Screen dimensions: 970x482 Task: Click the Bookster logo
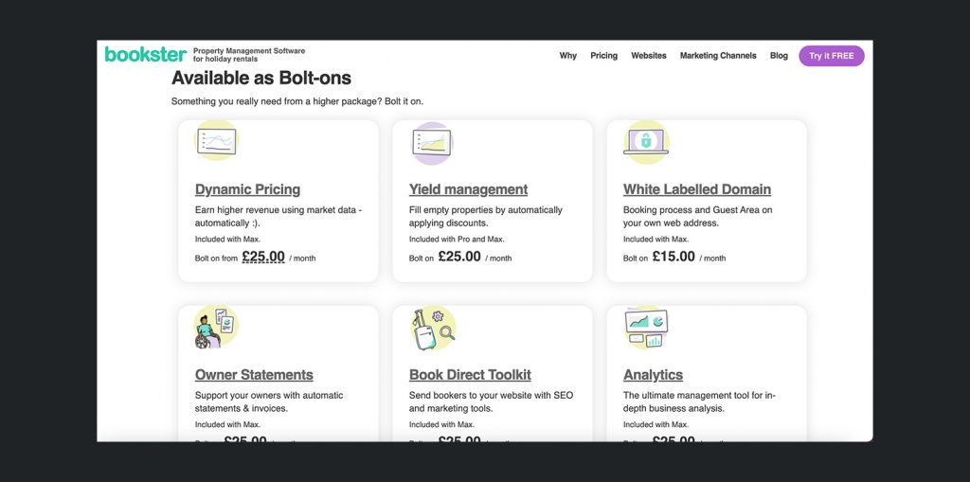tap(145, 55)
